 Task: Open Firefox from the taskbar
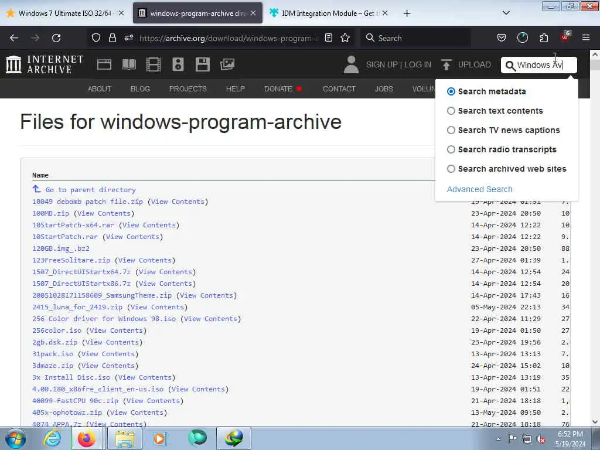(x=87, y=438)
